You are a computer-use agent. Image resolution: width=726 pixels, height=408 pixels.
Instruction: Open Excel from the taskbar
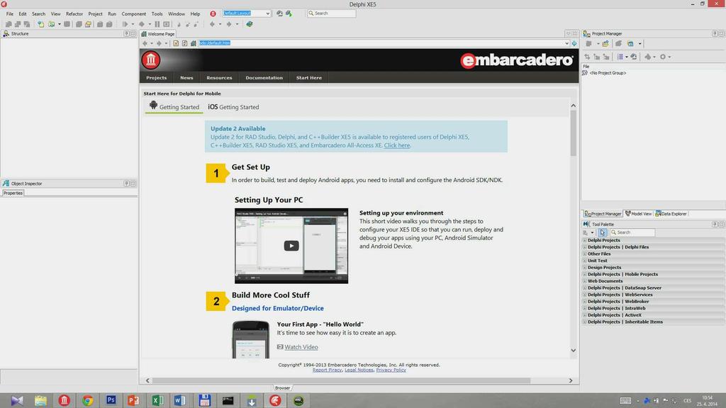point(157,400)
